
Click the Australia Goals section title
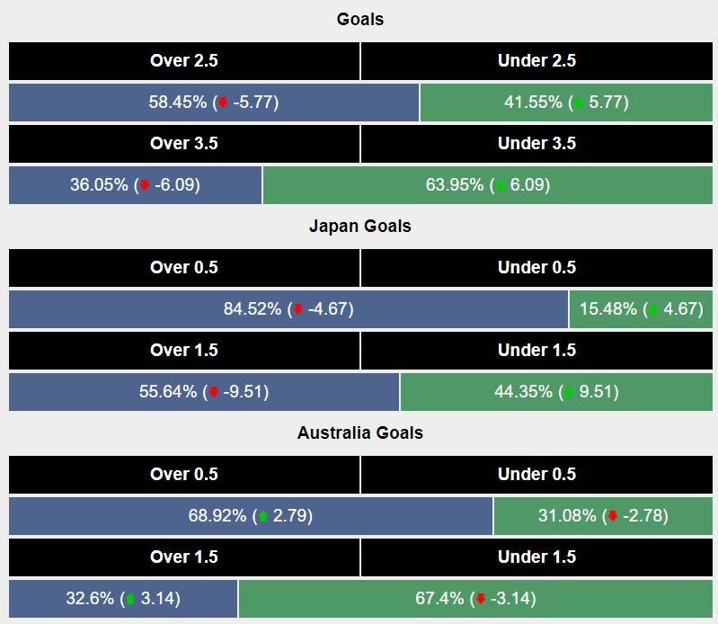pos(359,433)
